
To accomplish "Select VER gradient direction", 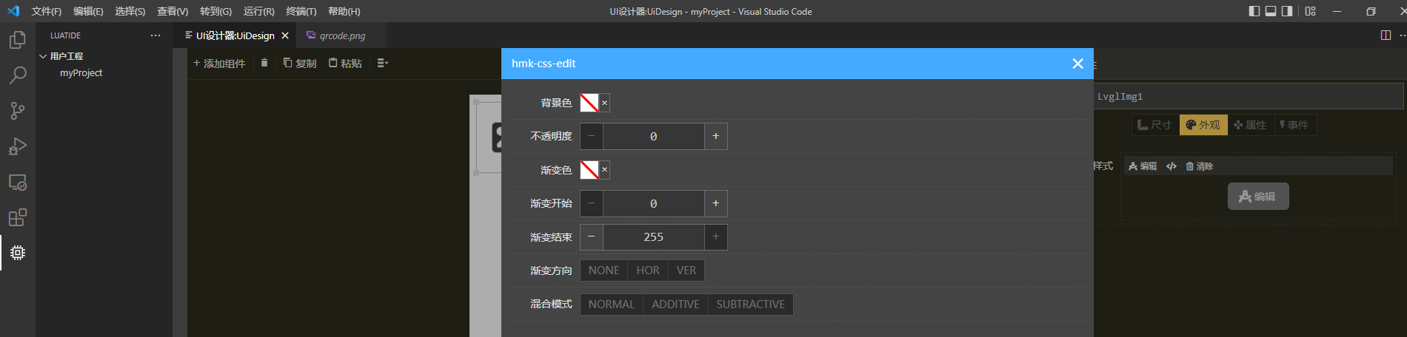I will pyautogui.click(x=686, y=270).
